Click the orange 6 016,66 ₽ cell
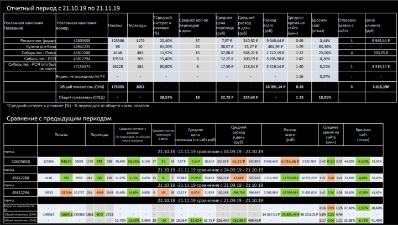Viewport: 398px width, 225px height. click(x=290, y=161)
